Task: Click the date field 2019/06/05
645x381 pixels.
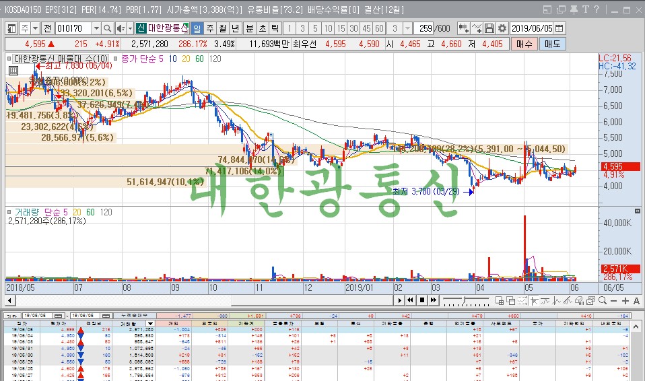Action: coord(533,28)
